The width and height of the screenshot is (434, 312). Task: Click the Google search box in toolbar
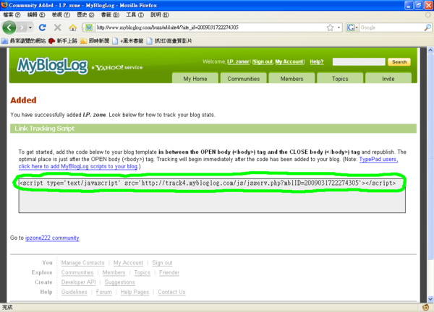pyautogui.click(x=391, y=27)
